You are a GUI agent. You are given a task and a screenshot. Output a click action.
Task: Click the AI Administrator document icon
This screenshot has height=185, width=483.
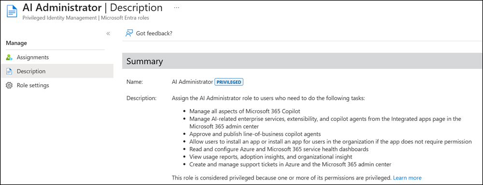(x=12, y=12)
